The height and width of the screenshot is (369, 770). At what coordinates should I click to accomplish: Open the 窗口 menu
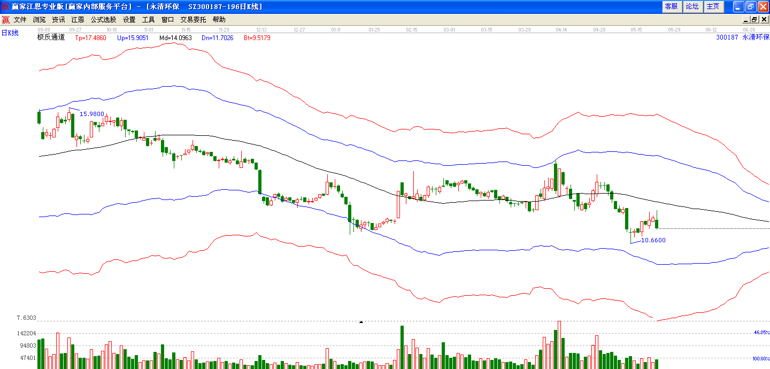tap(168, 20)
